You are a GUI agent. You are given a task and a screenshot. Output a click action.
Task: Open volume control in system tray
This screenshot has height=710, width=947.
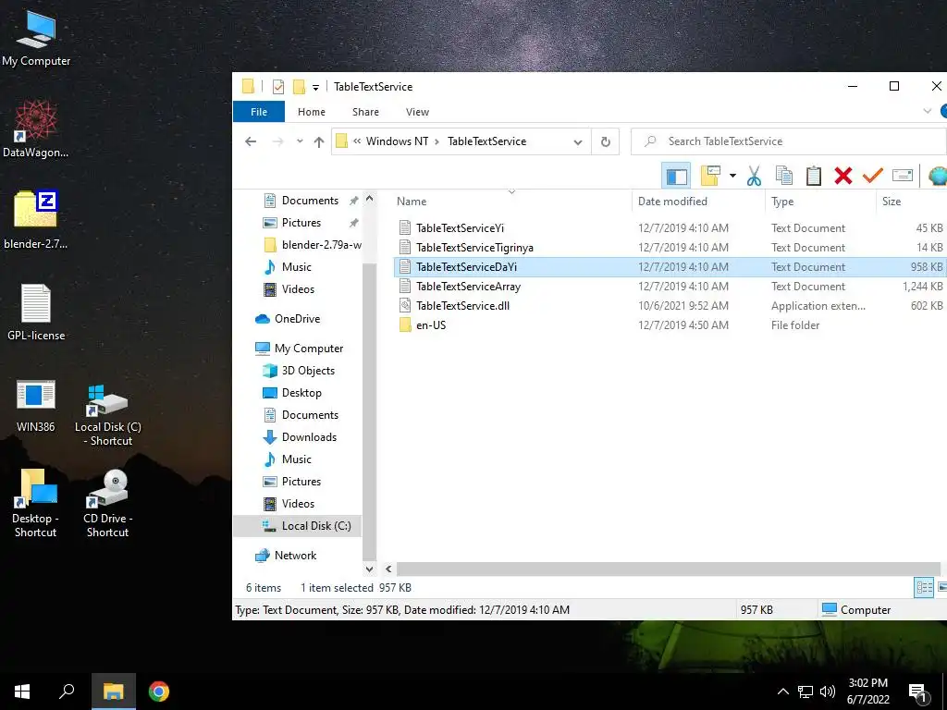click(828, 692)
